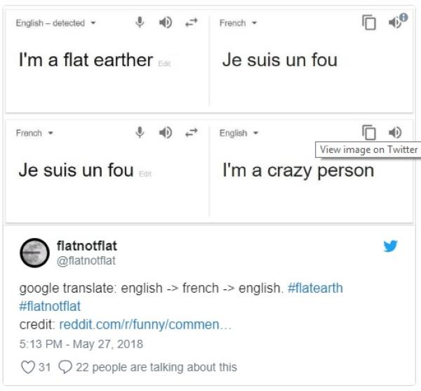Click the swap languages icon in the second panel
This screenshot has height=391, width=421.
pos(190,132)
